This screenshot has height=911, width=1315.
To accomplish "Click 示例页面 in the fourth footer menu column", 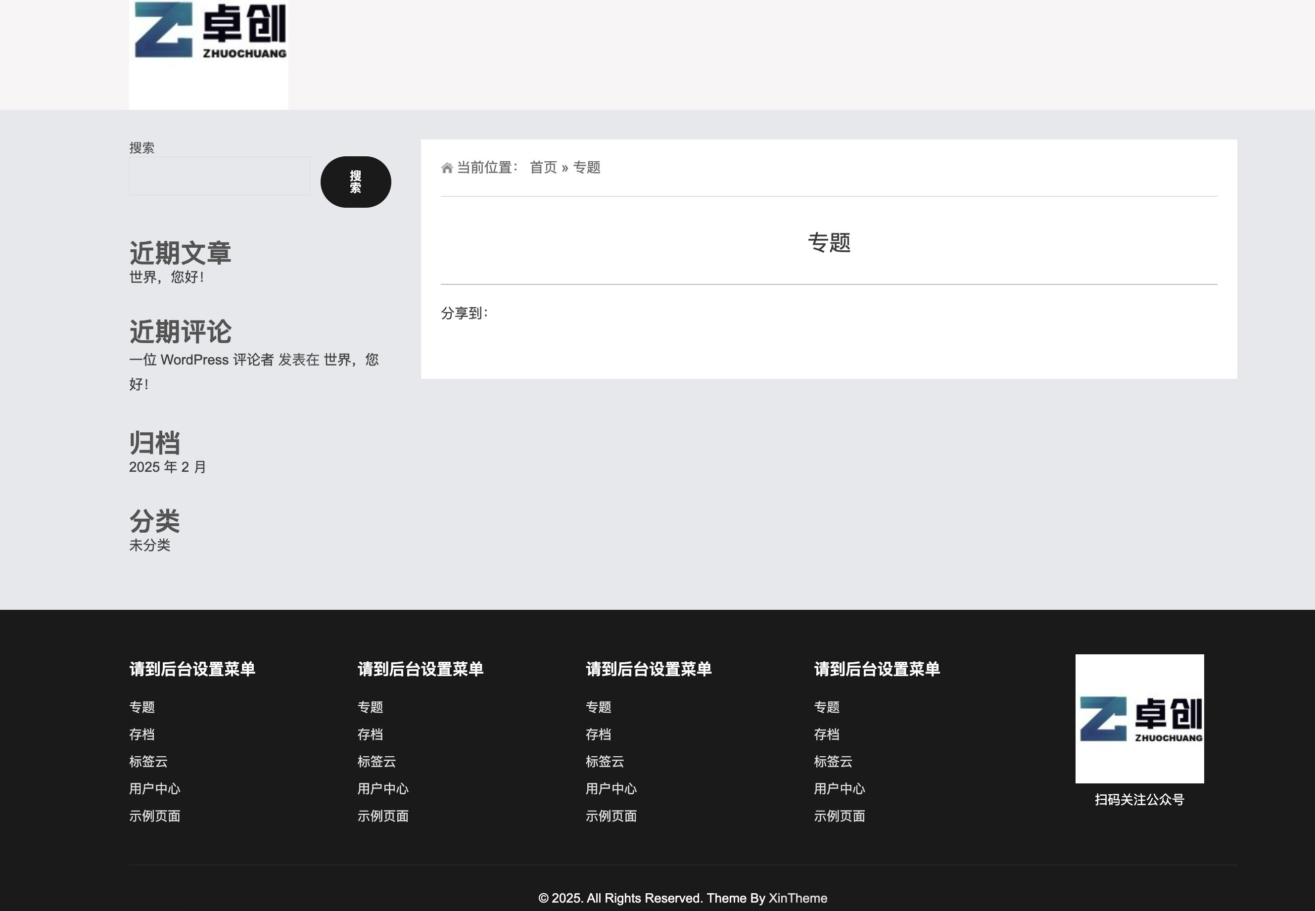I will pyautogui.click(x=840, y=816).
